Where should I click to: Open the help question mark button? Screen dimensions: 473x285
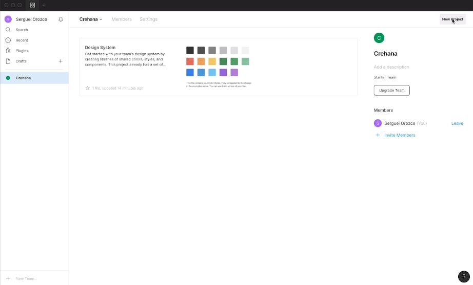[463, 276]
